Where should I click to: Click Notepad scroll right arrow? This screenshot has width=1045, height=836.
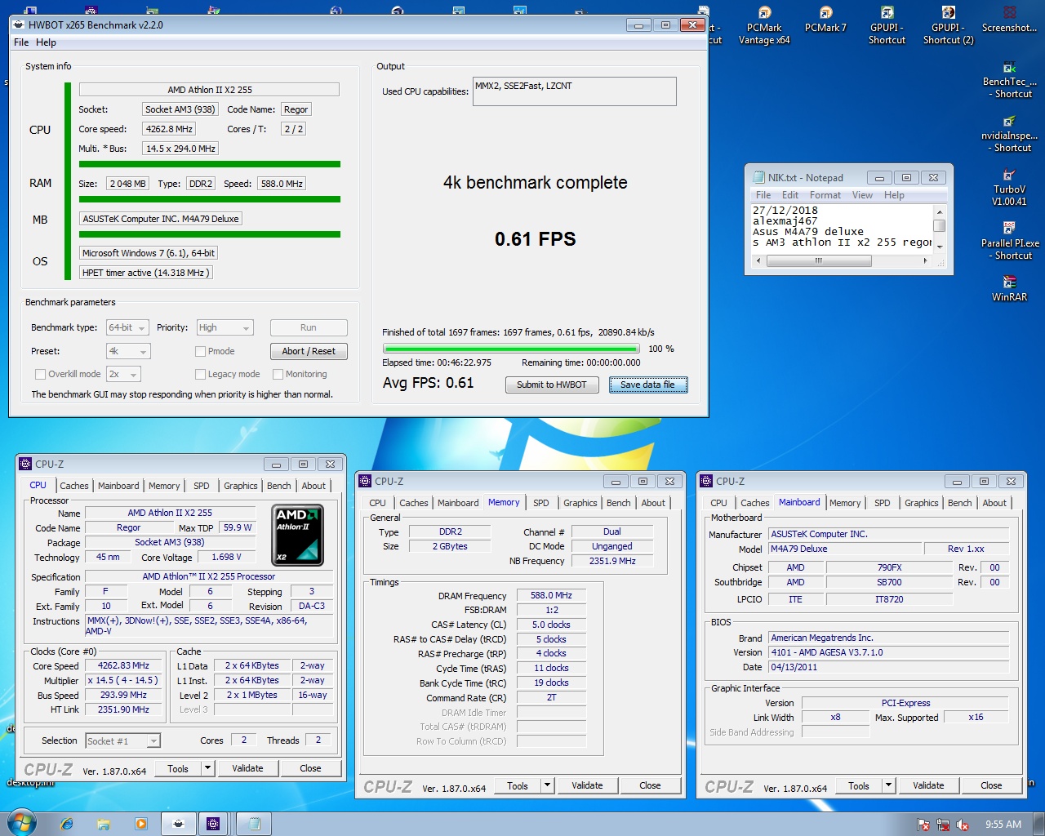[x=925, y=260]
